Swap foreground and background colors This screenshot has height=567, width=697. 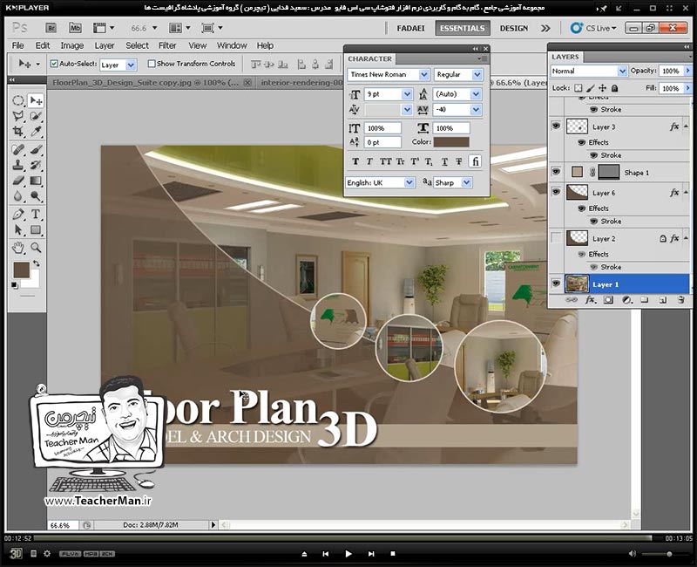37,263
